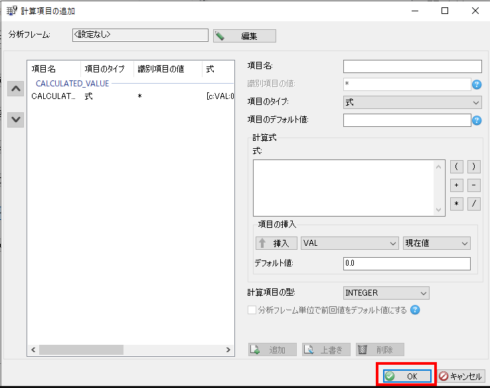Click the 分析フレーム field showing <設定なし>
This screenshot has width=490, height=388.
point(140,35)
